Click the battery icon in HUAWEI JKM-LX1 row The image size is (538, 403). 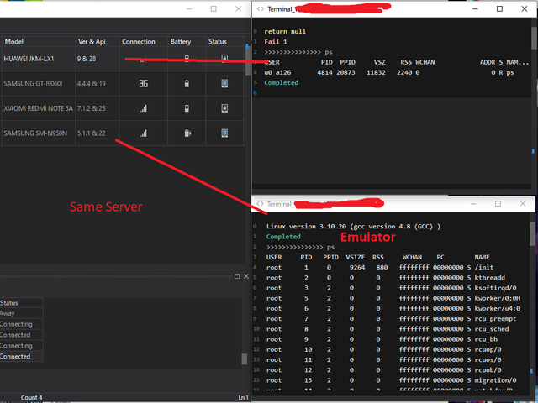[187, 59]
